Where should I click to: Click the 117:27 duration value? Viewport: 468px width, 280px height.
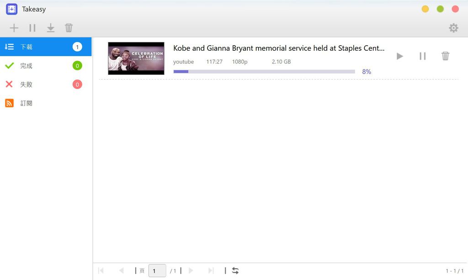pyautogui.click(x=214, y=62)
